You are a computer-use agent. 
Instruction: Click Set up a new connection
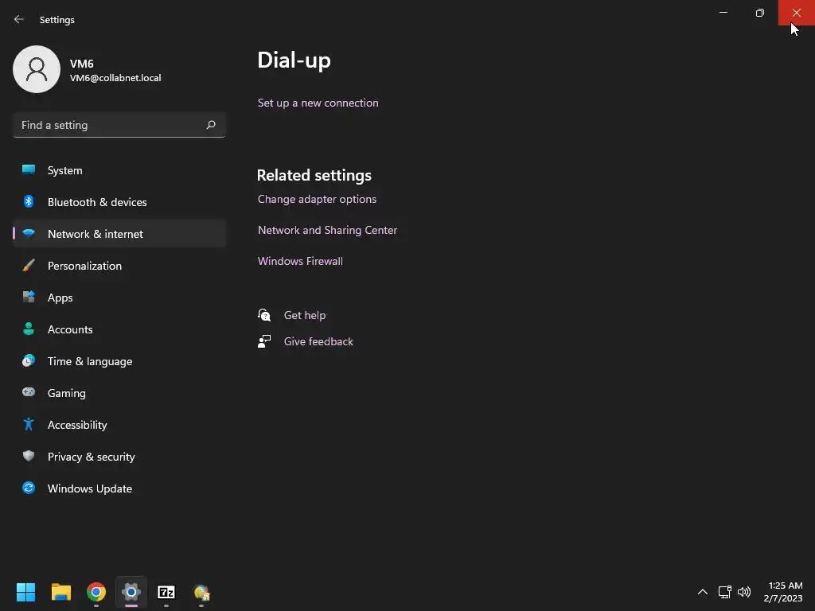tap(318, 103)
